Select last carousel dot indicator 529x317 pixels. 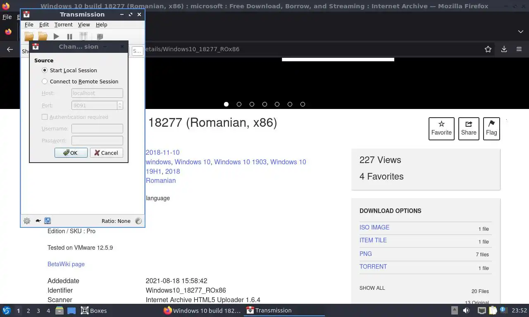303,104
